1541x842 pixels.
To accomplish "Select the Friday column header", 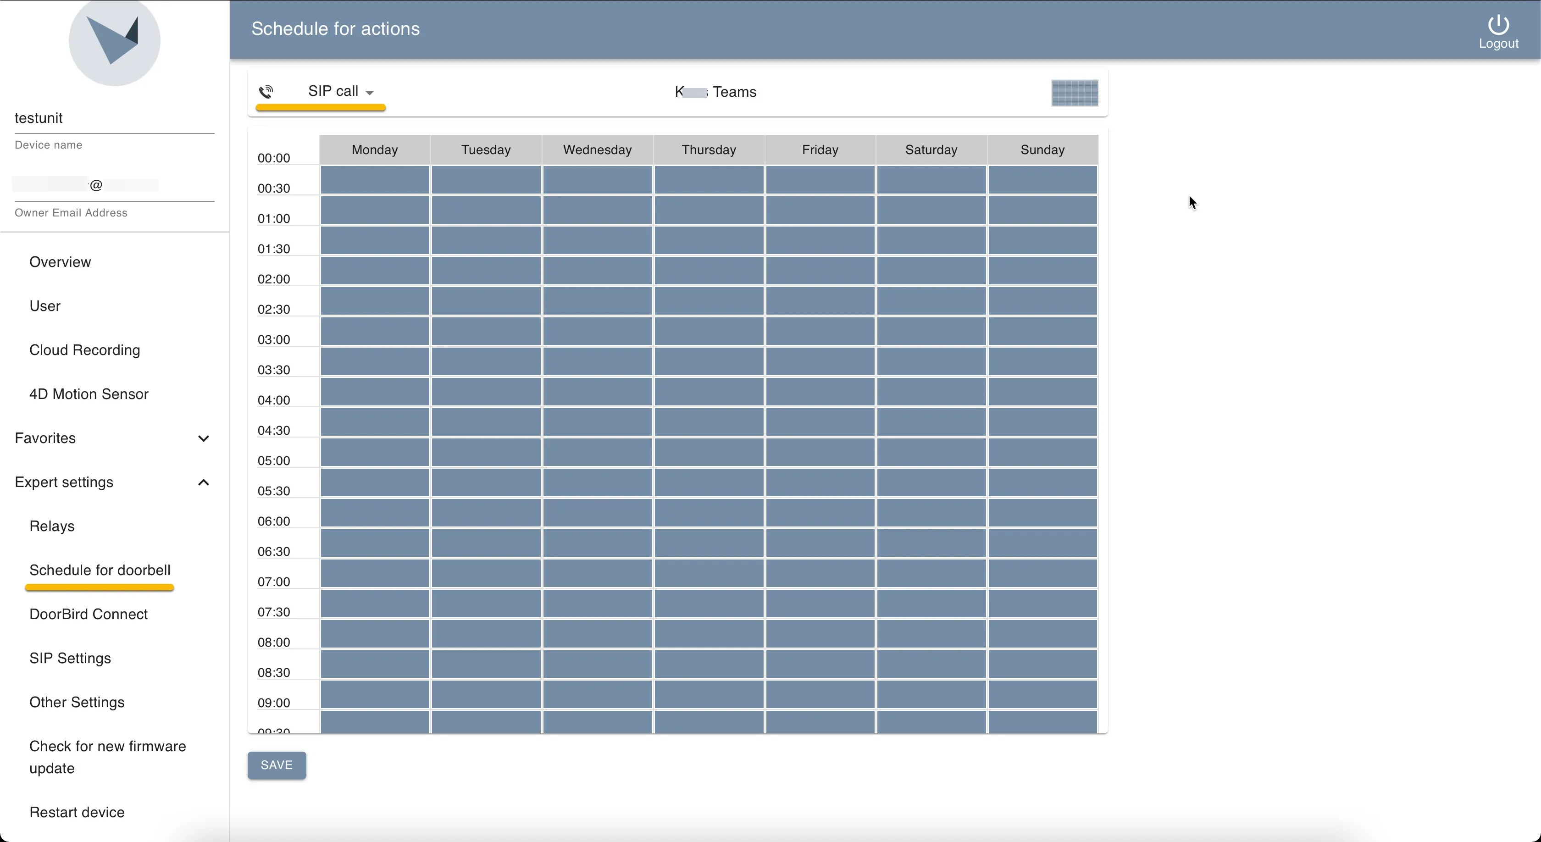I will 820,150.
